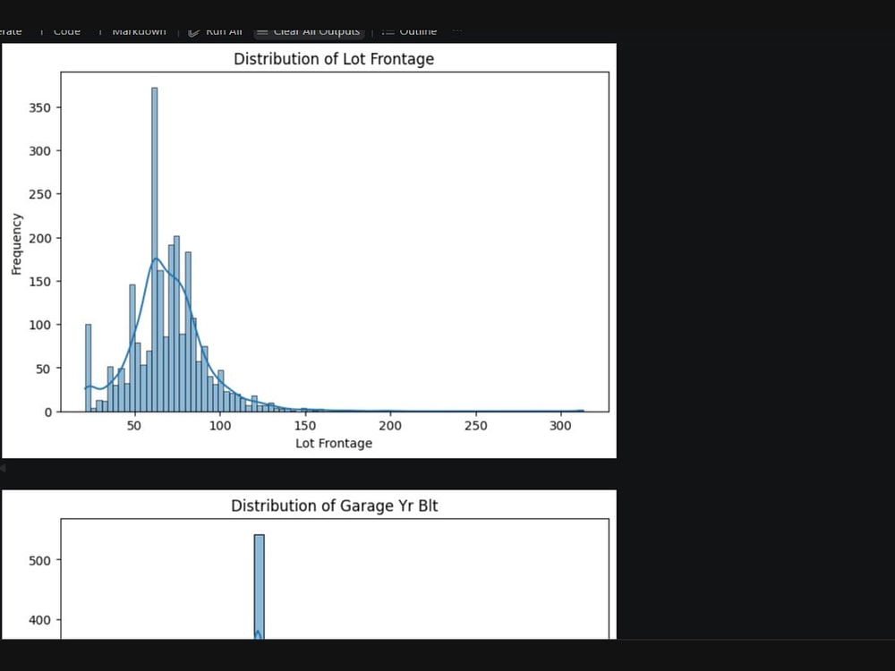Click the Run All toolbar button
This screenshot has width=895, height=671.
pos(215,31)
